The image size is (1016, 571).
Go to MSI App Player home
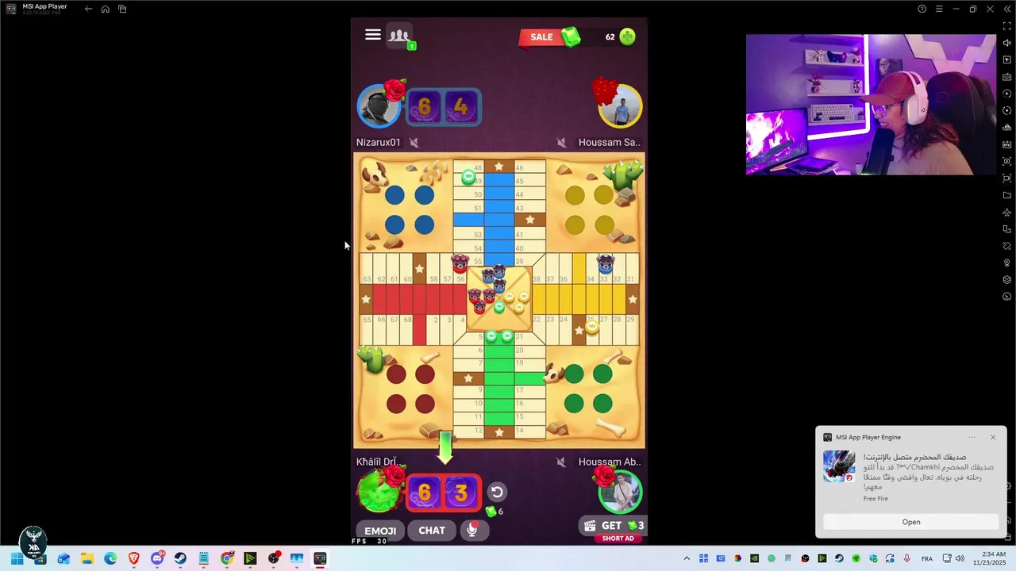coord(105,9)
